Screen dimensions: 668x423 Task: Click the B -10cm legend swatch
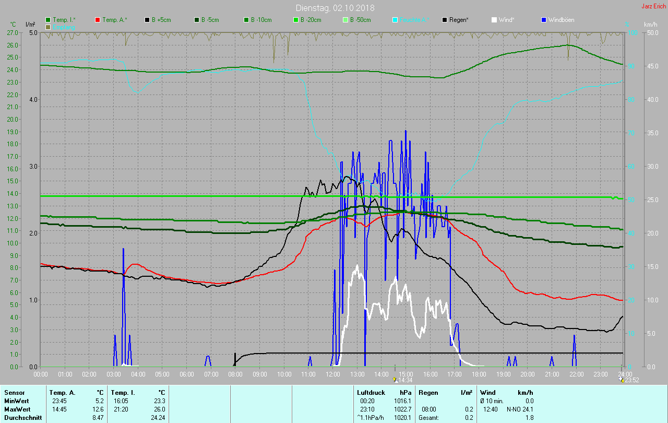pyautogui.click(x=246, y=20)
